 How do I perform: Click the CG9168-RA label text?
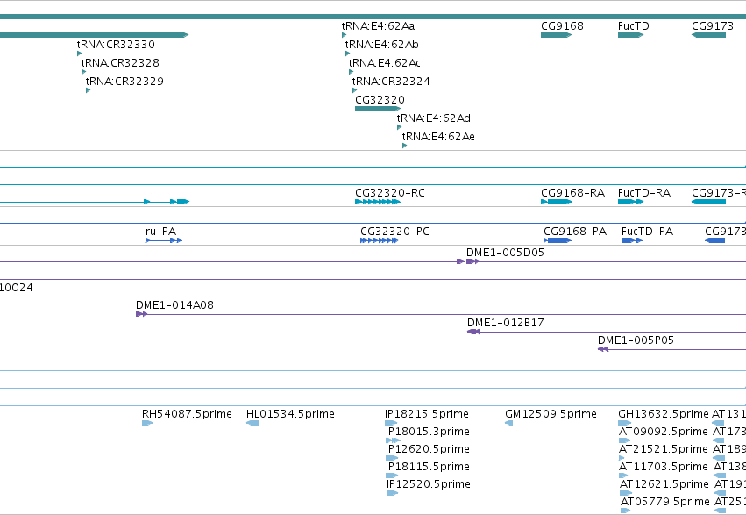[572, 193]
